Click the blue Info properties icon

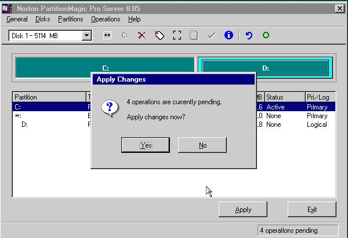click(x=229, y=35)
